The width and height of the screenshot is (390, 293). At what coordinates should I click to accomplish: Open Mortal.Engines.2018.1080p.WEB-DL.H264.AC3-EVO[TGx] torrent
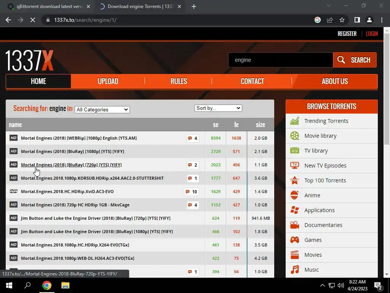(x=78, y=258)
